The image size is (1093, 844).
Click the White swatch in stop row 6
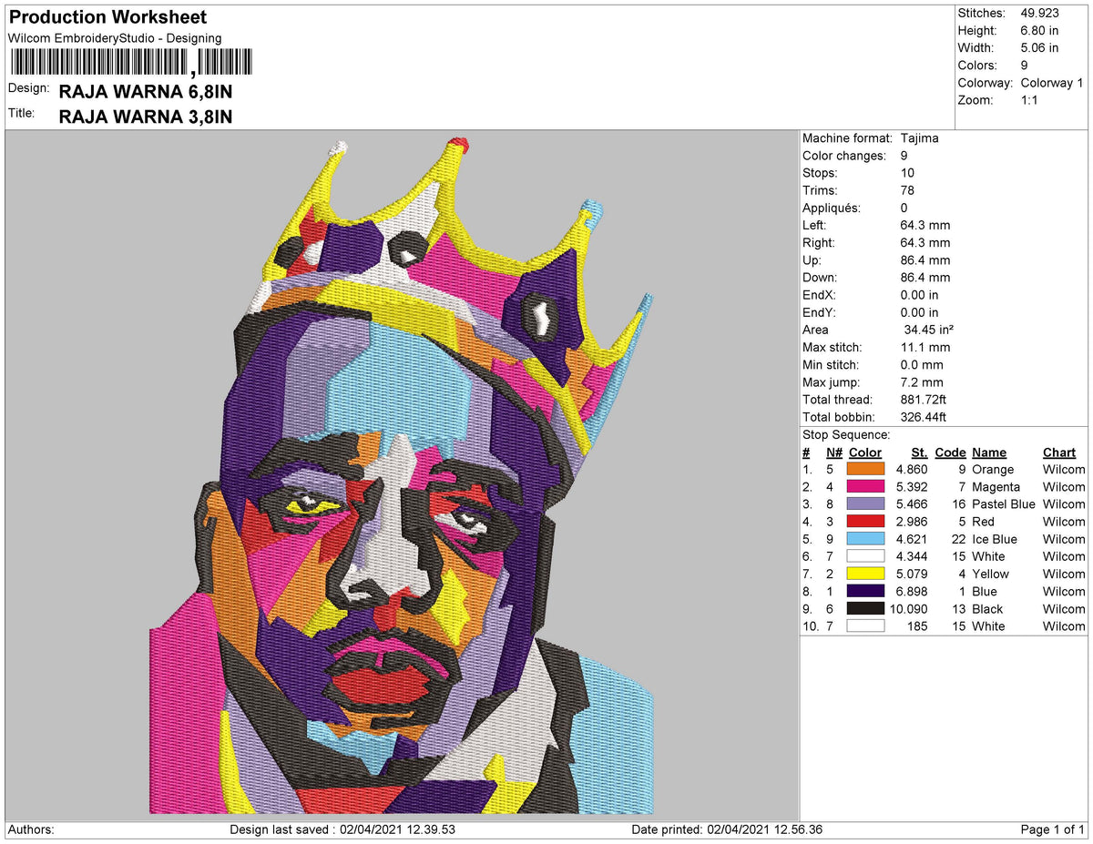click(x=865, y=556)
